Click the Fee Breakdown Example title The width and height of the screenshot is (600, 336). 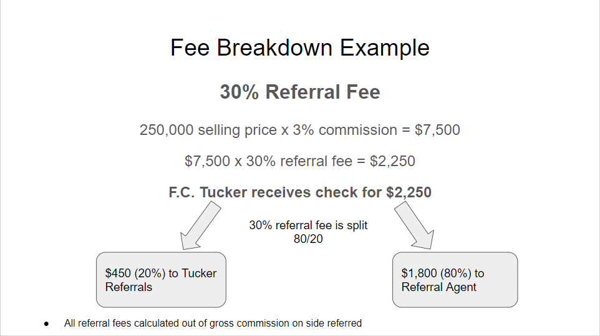tap(299, 48)
